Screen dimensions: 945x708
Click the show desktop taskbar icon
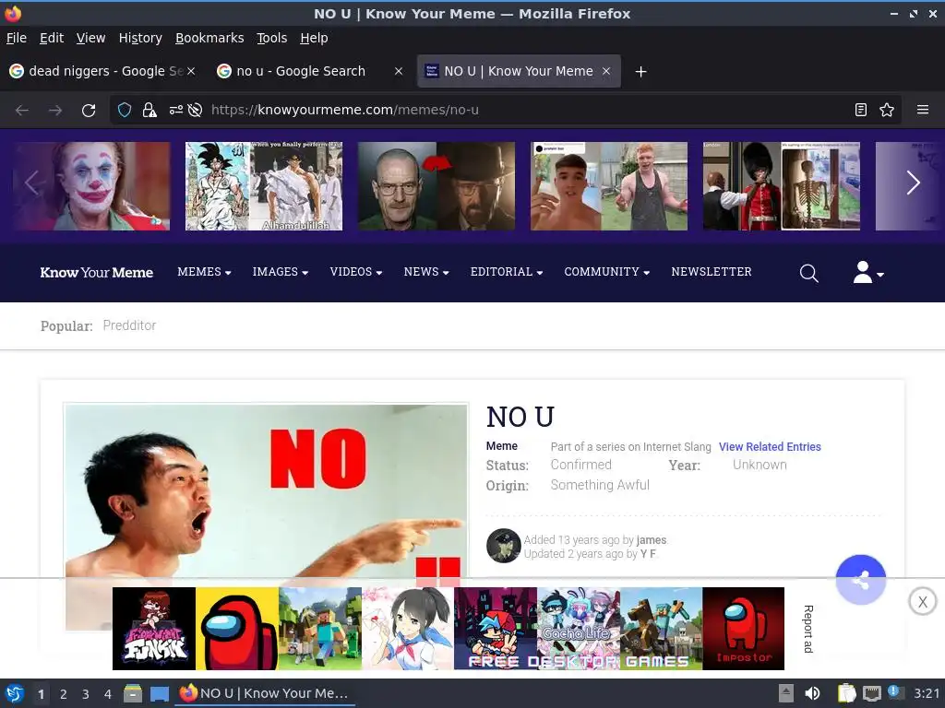[159, 693]
